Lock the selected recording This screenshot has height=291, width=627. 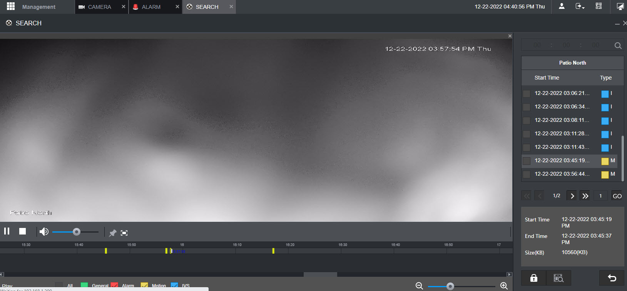pos(533,278)
